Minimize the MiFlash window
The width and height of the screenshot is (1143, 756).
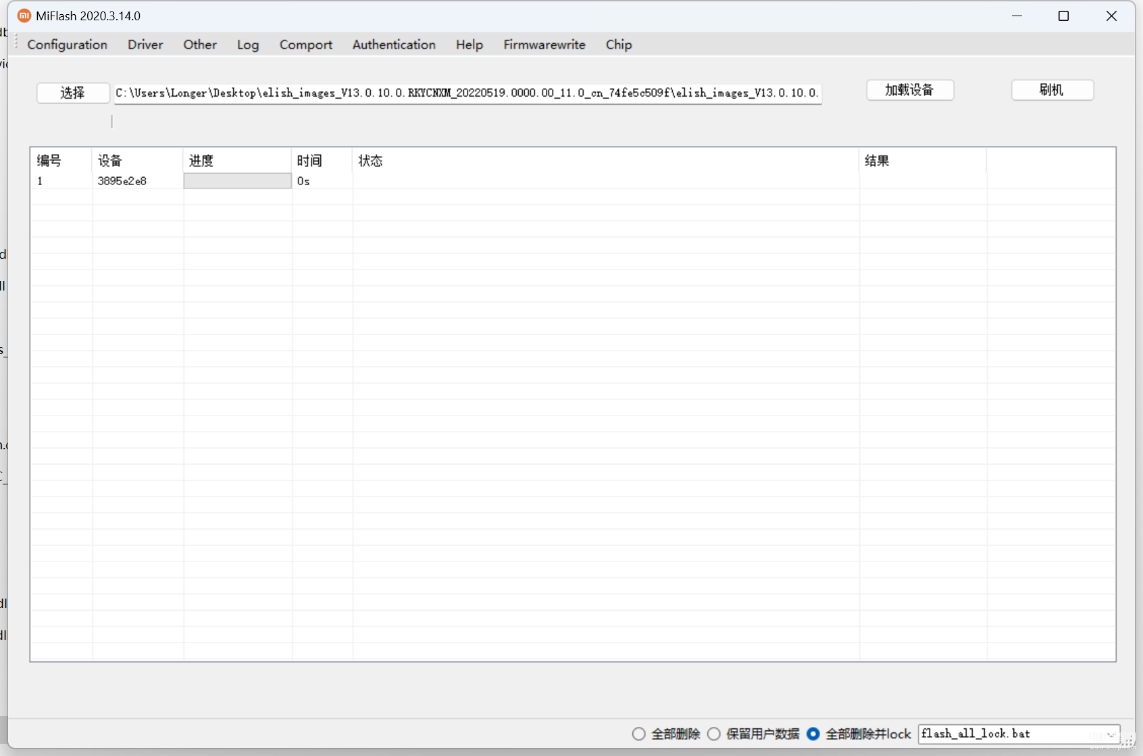(x=1017, y=16)
